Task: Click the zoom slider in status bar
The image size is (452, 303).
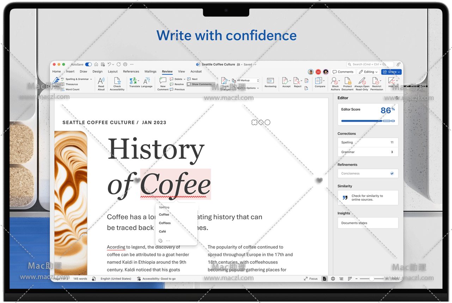Action: tap(372, 279)
